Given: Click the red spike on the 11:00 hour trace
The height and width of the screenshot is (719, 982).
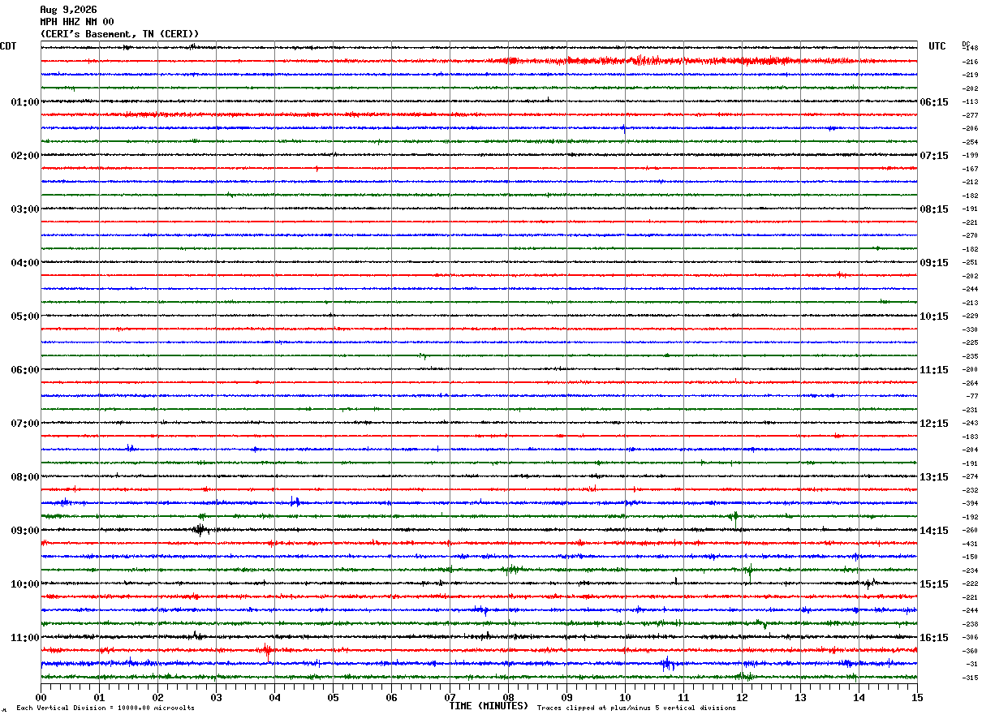Looking at the screenshot, I should pyautogui.click(x=267, y=650).
